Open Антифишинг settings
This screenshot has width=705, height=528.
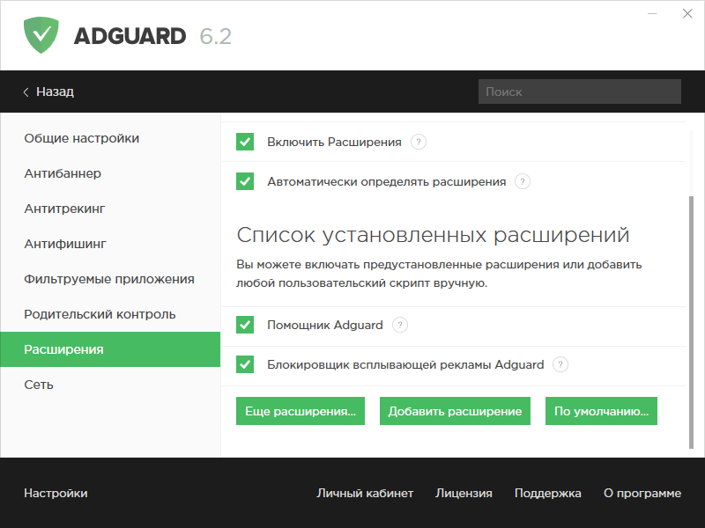click(110, 244)
